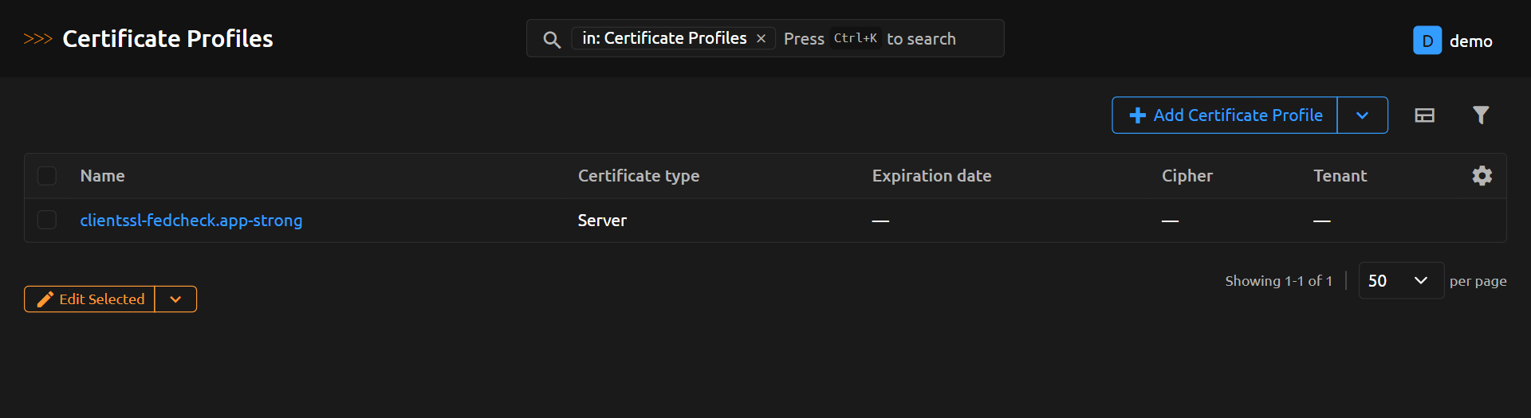Open the table configuration gear icon

(1482, 176)
